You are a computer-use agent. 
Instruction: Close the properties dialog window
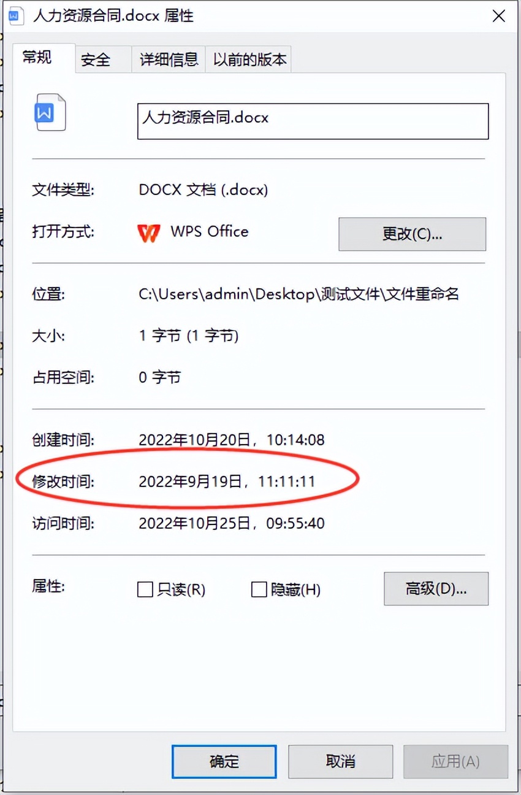[x=500, y=17]
